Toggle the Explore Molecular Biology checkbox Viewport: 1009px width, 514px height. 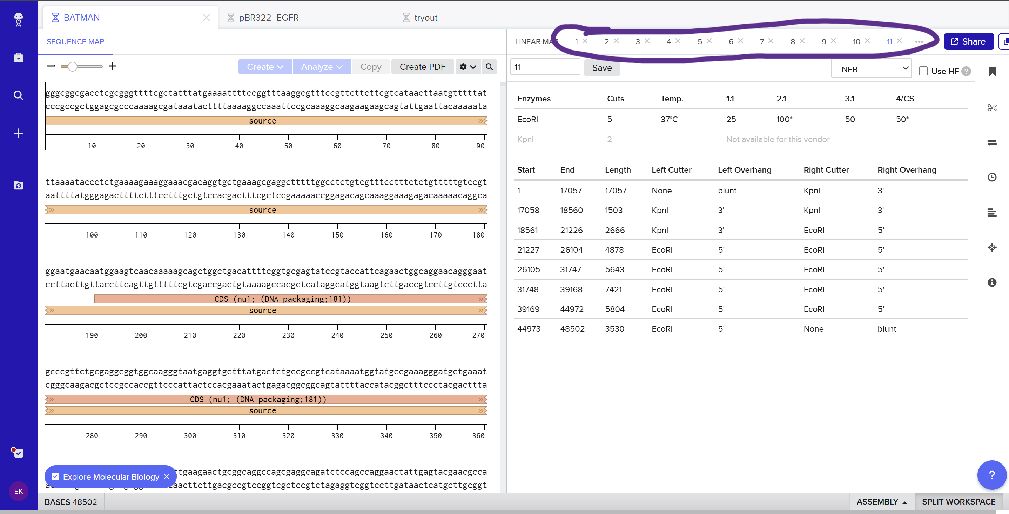pyautogui.click(x=55, y=476)
